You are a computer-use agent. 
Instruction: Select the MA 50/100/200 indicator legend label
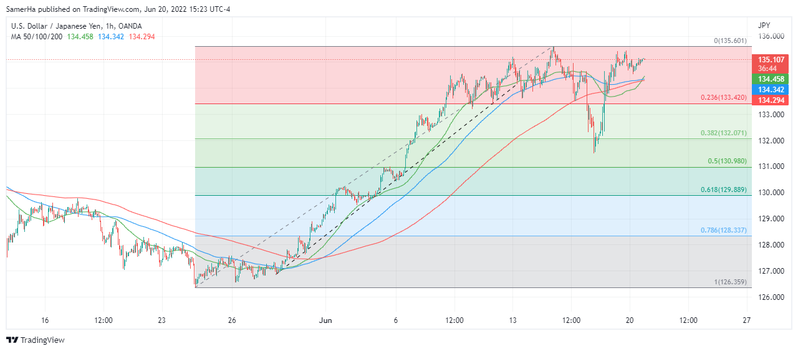(37, 37)
